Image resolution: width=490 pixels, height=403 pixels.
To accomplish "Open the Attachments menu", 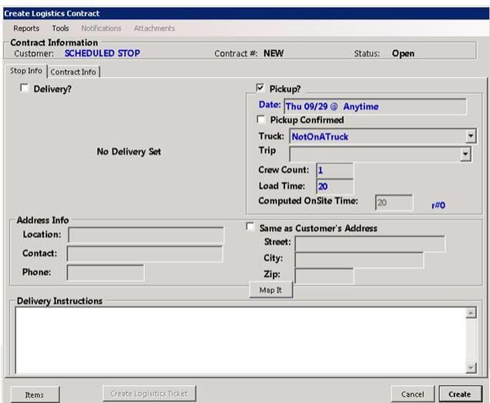I will point(154,29).
